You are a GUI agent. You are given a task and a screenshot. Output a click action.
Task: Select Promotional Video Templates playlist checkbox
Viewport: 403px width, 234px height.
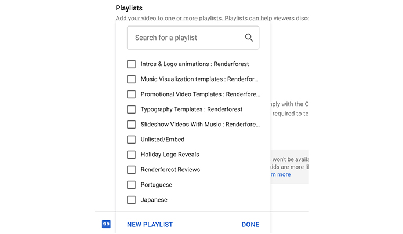pyautogui.click(x=131, y=94)
